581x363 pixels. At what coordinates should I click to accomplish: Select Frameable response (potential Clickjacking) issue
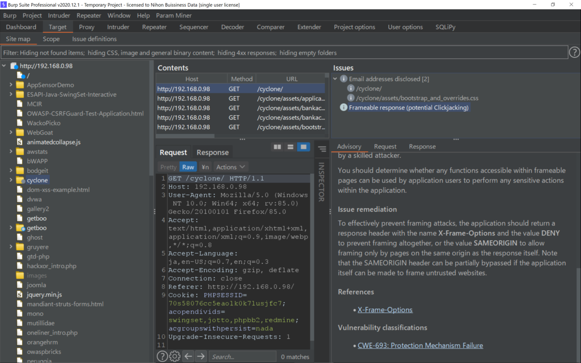[409, 107]
